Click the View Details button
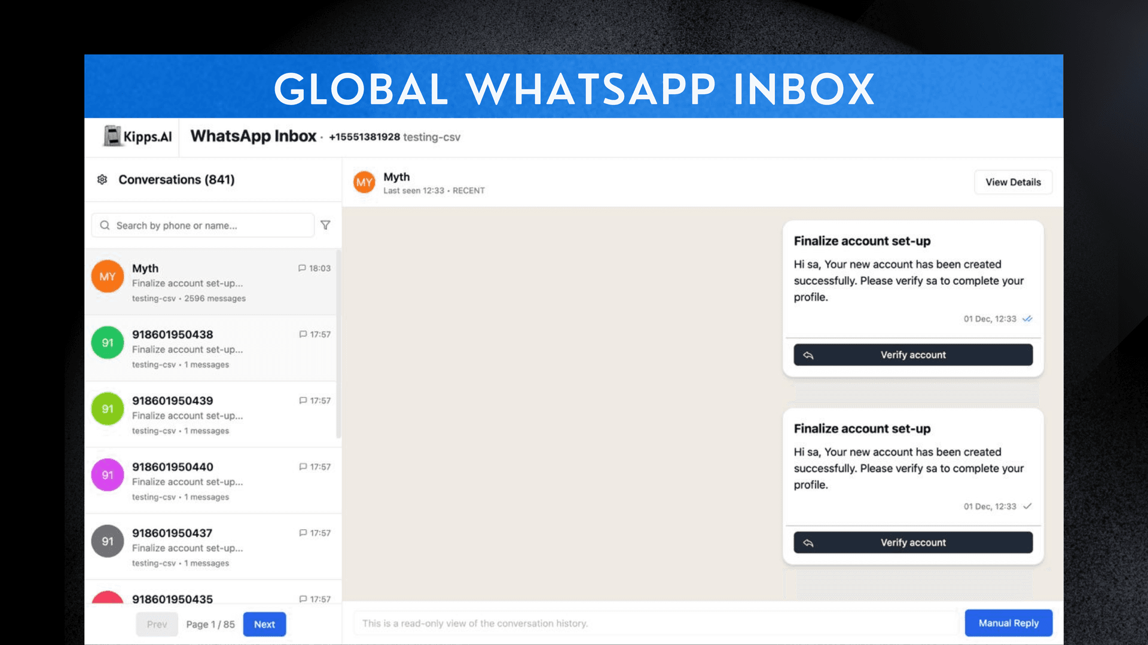This screenshot has width=1148, height=645. (1013, 182)
